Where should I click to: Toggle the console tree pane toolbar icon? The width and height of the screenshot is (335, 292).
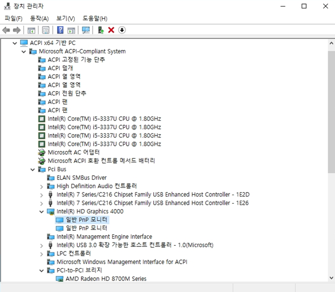(31, 30)
